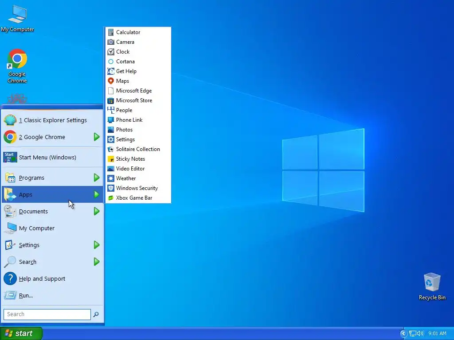454x340 pixels.
Task: Select the Recycle Bin desktop icon
Action: pyautogui.click(x=432, y=286)
